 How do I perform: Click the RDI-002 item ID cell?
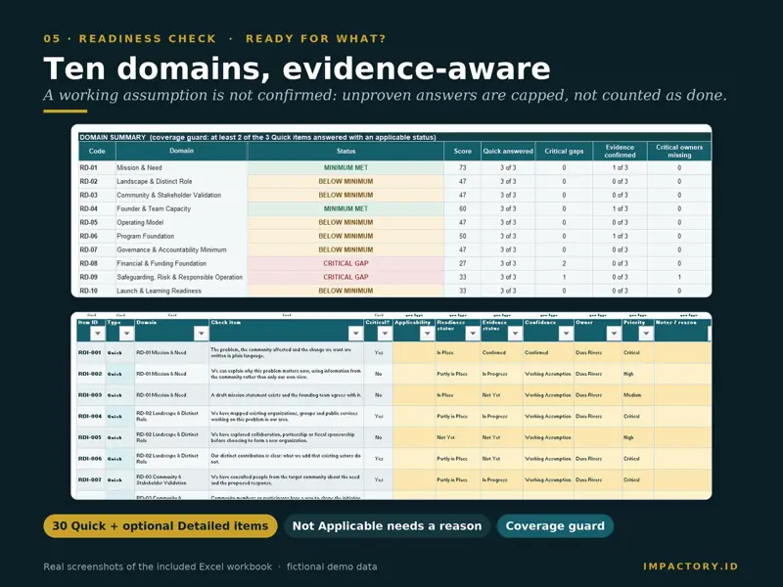tap(90, 374)
